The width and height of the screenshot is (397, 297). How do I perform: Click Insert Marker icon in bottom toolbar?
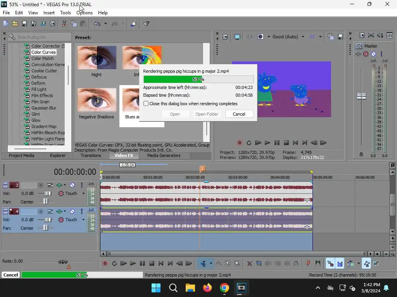tap(308, 263)
